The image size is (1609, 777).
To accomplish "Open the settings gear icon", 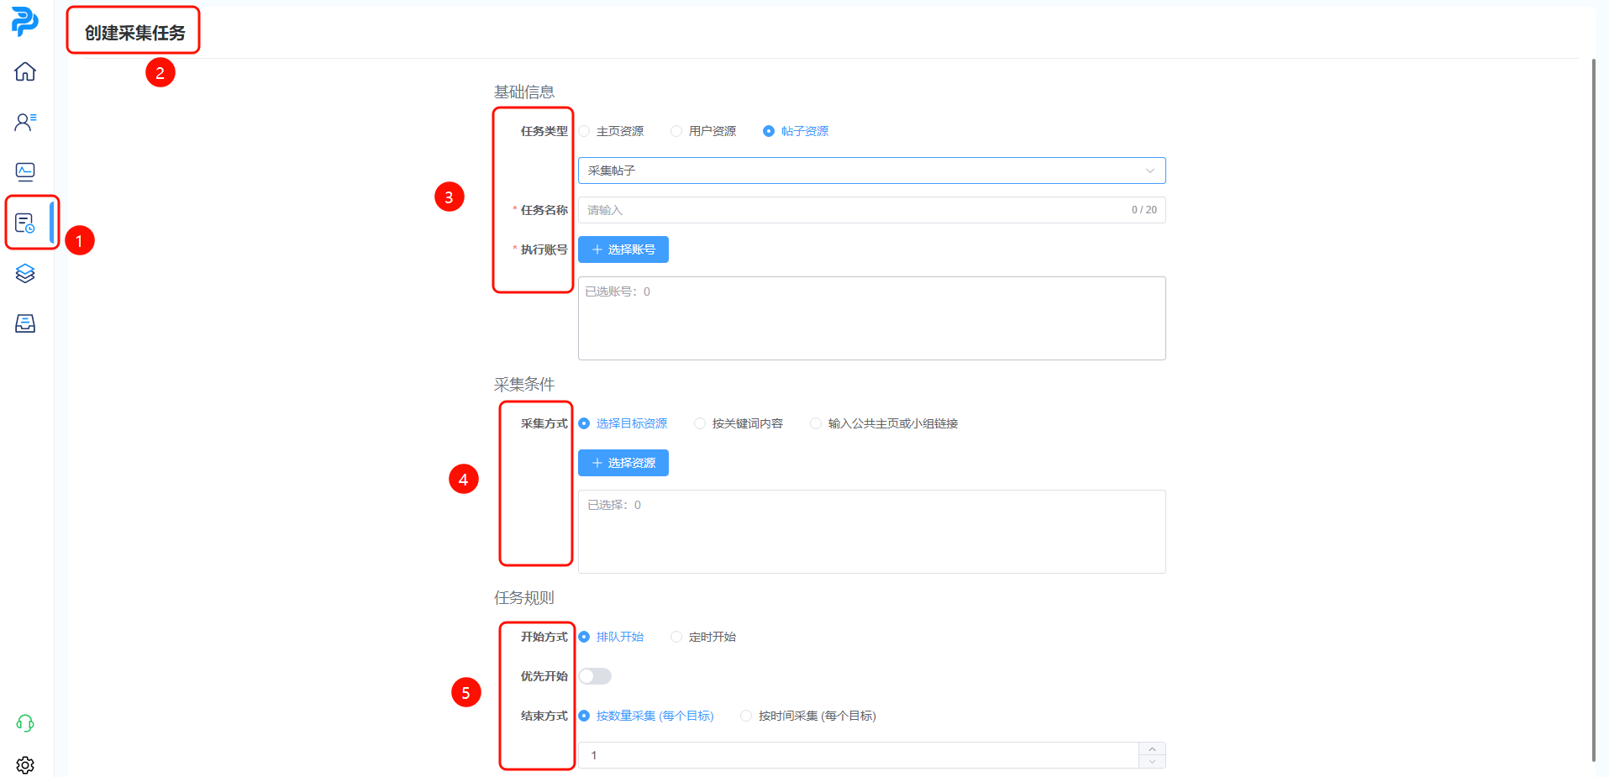I will point(25,764).
